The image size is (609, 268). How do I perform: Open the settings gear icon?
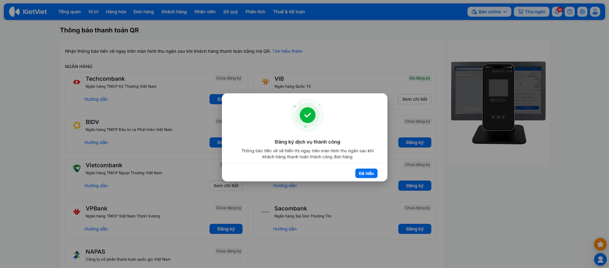582,12
